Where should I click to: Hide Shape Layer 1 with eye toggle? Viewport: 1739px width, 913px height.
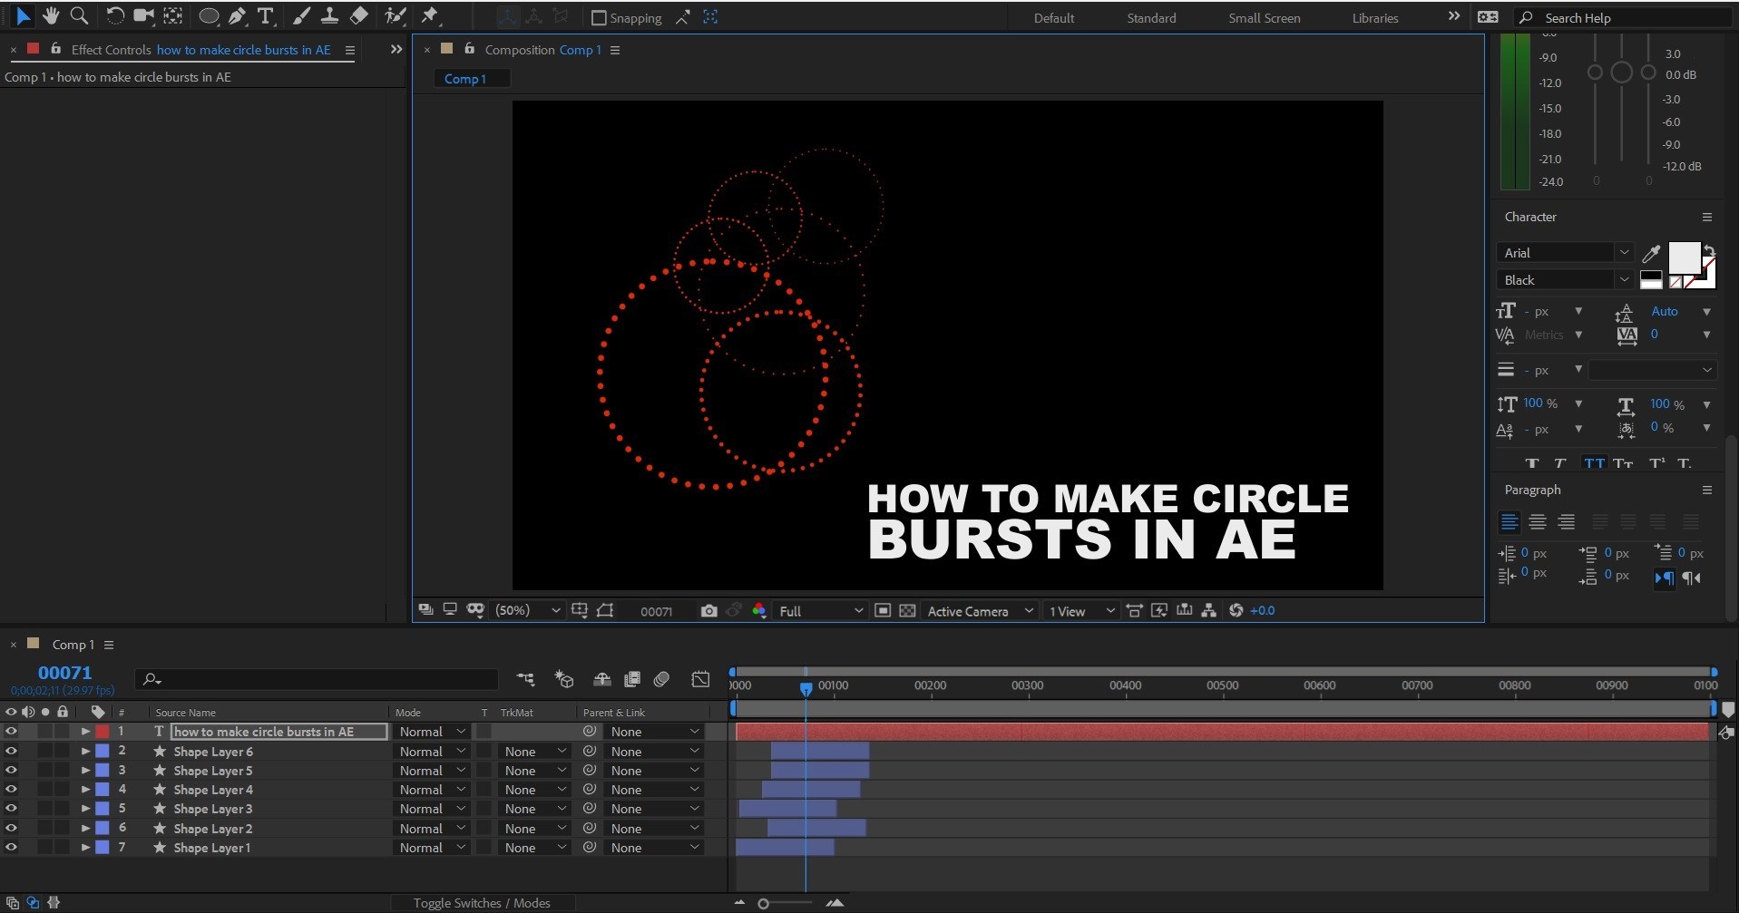click(11, 848)
